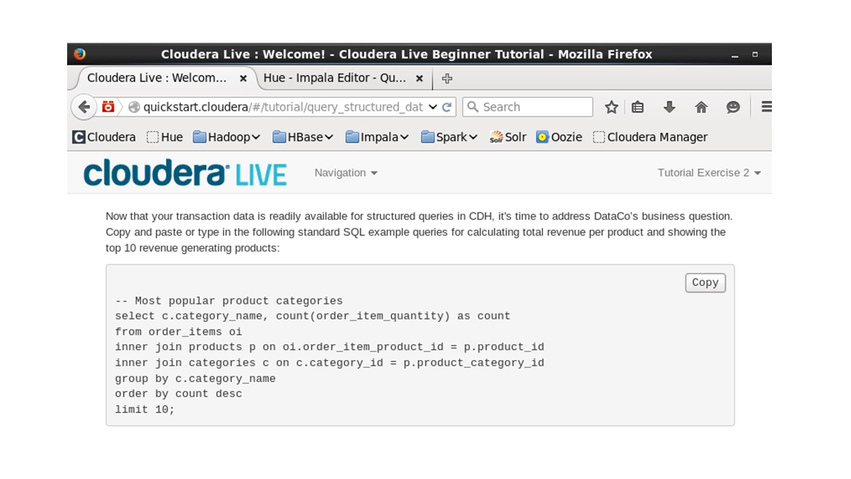
Task: Click the smiley chat icon
Action: pos(733,107)
